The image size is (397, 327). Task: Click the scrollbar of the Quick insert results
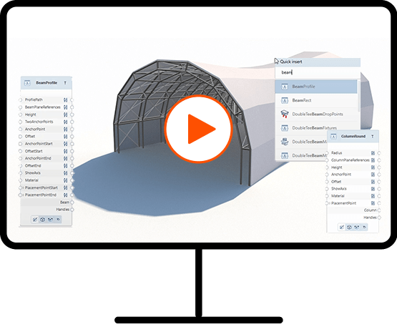(x=358, y=96)
